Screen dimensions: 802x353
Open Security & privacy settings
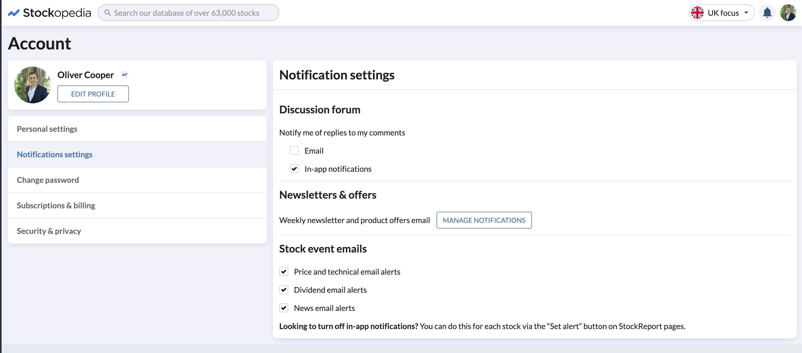coord(48,231)
